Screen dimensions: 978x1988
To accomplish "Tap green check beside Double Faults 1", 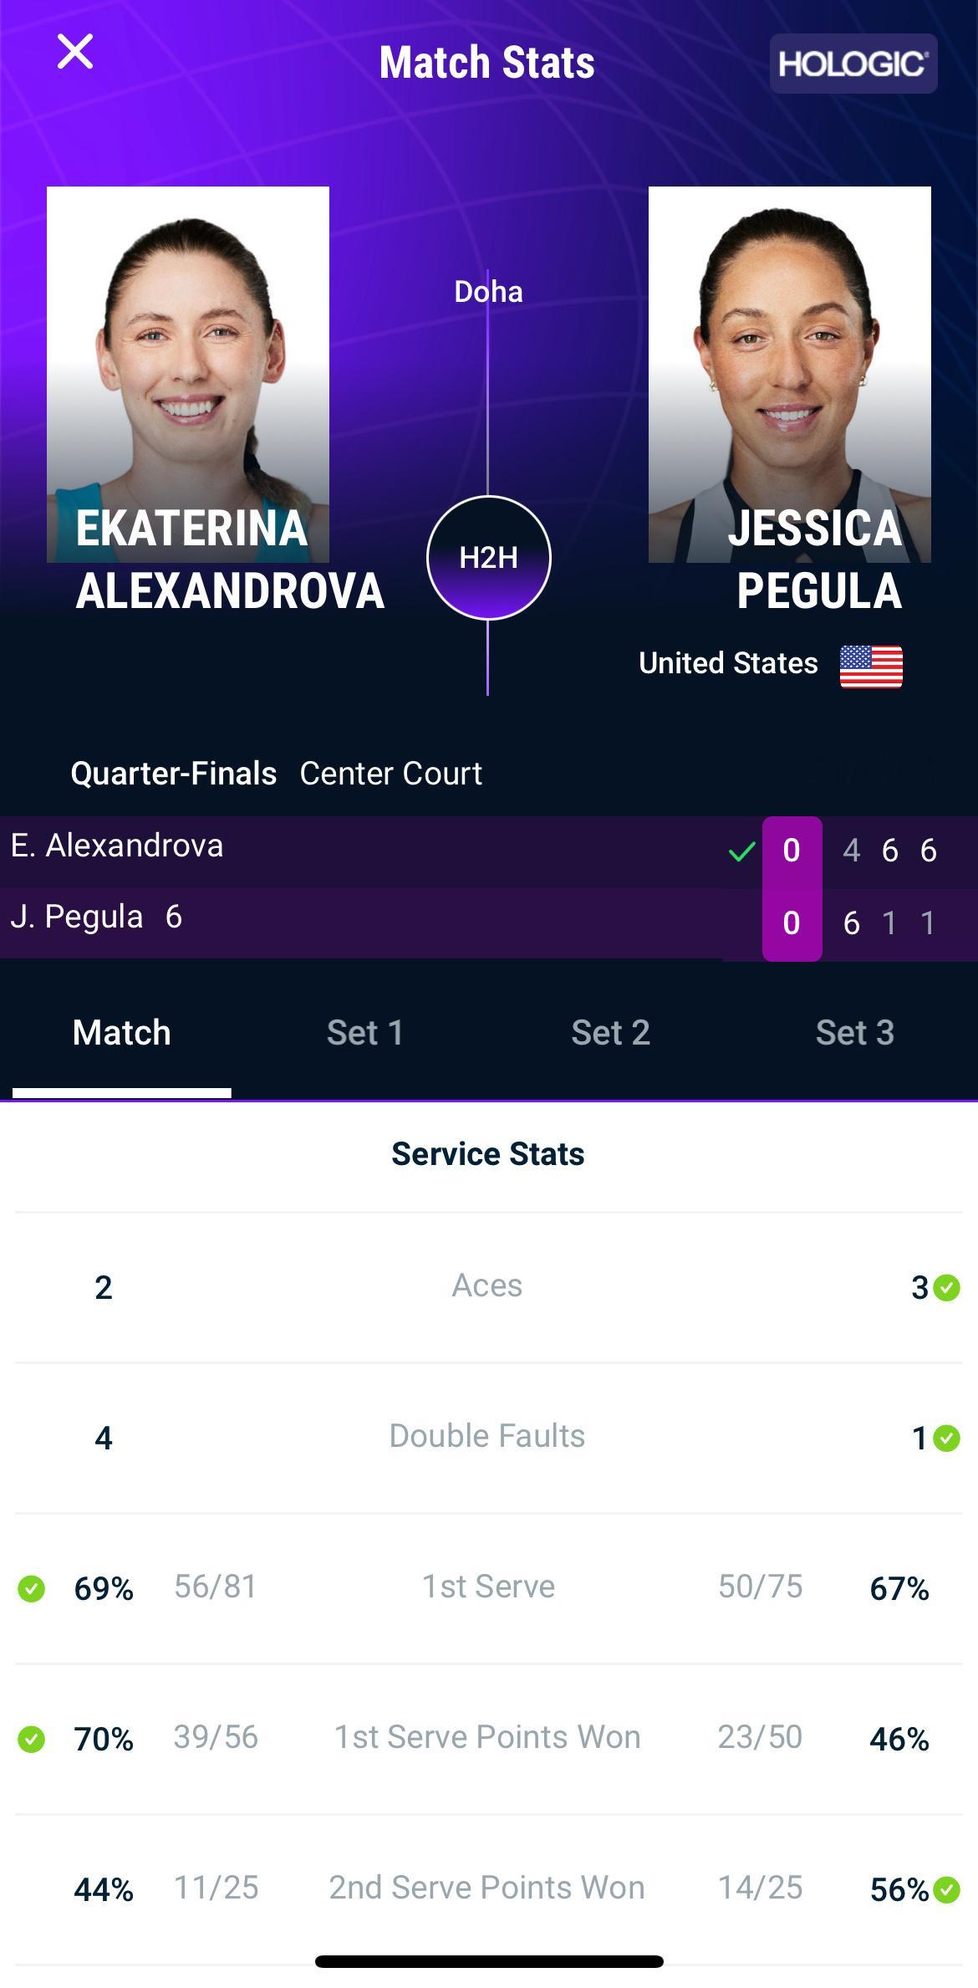I will [x=946, y=1439].
